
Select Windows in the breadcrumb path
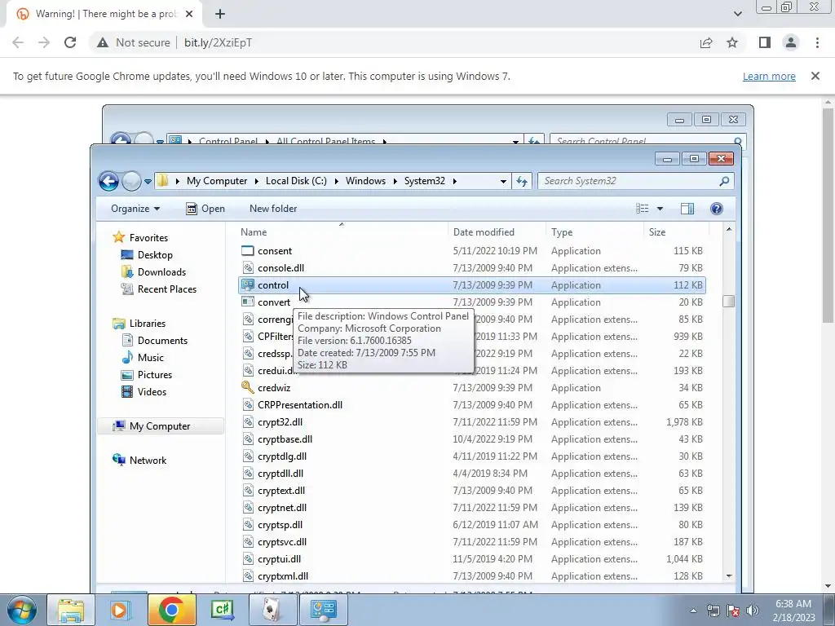pos(365,181)
